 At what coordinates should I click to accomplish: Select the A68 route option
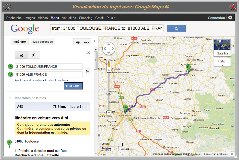click(x=52, y=107)
